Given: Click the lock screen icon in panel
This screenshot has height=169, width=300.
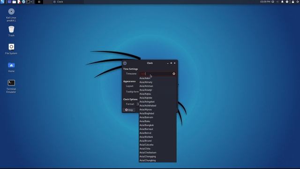Looking at the screenshot, I should pyautogui.click(x=293, y=2).
